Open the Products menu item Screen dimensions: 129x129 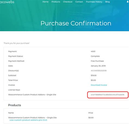click(x=56, y=2)
